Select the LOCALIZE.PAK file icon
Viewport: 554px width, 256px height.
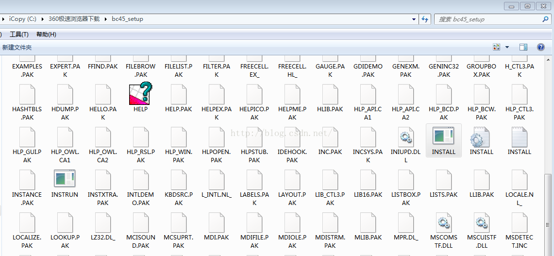point(27,222)
